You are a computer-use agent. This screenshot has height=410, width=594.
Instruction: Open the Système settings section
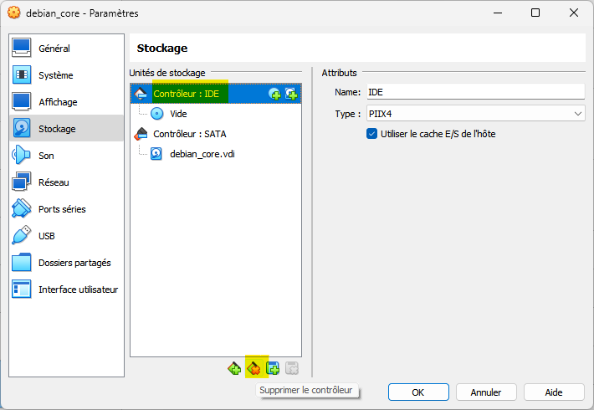click(x=66, y=75)
